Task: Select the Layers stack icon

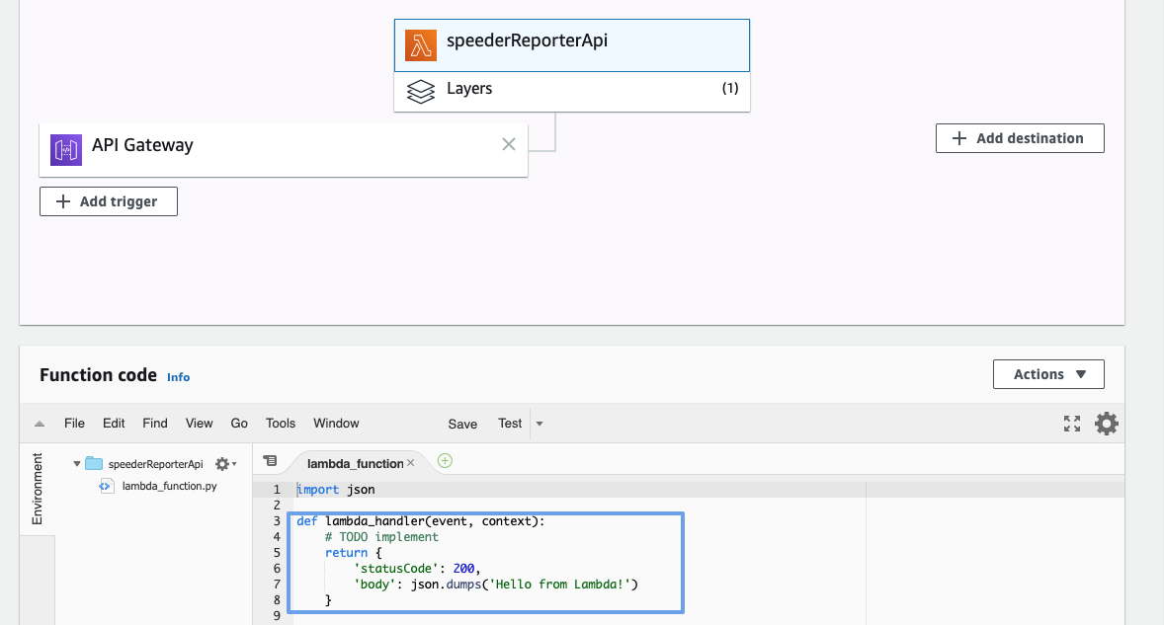Action: click(x=421, y=92)
